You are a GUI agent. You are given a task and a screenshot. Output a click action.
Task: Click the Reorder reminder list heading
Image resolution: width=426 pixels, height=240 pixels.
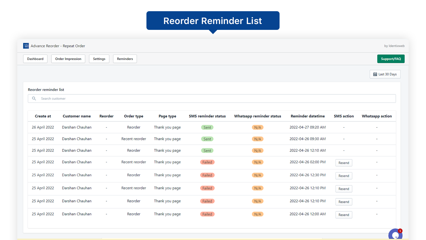[46, 90]
